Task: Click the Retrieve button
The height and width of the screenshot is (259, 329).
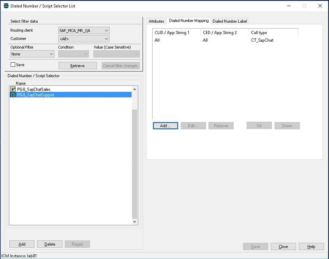Action: click(x=78, y=66)
